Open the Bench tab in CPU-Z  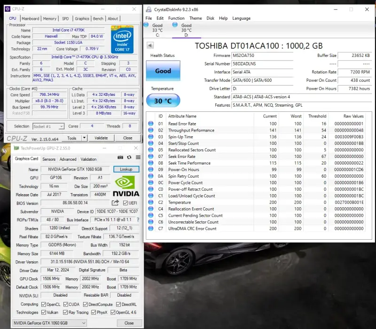98,18
